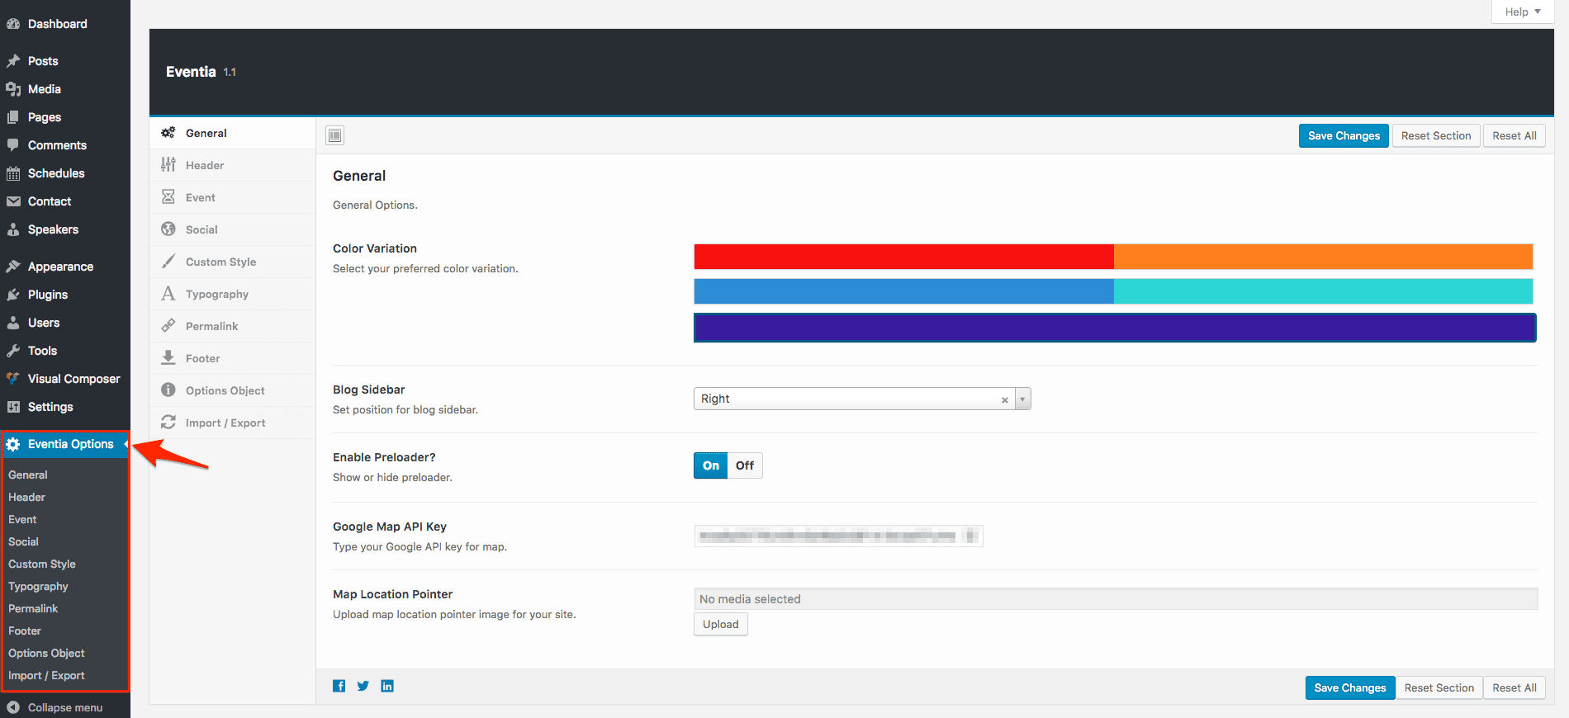Click the Social globe icon in panel

coord(168,229)
